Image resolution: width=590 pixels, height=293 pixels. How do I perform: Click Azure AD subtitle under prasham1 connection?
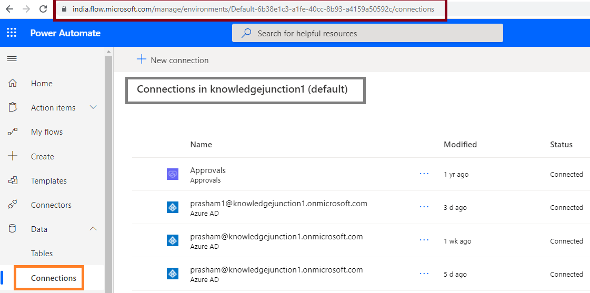204,213
